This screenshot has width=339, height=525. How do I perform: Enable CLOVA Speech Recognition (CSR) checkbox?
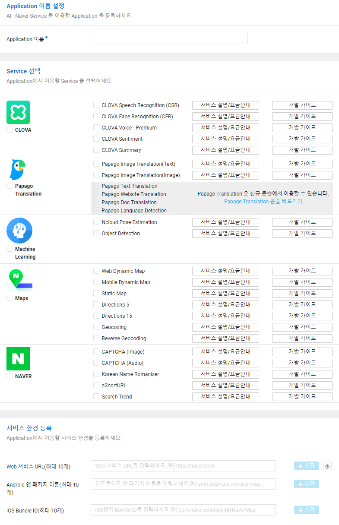96,105
